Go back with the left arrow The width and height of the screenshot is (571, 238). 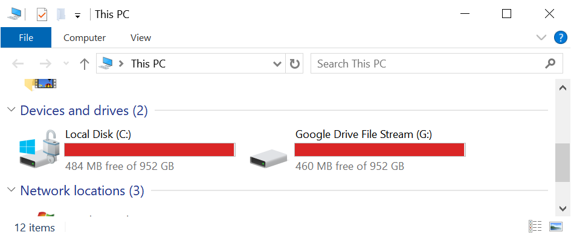[18, 64]
